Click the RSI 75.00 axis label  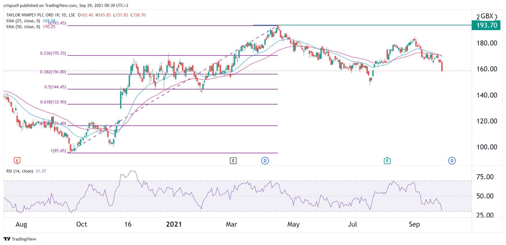coord(485,177)
